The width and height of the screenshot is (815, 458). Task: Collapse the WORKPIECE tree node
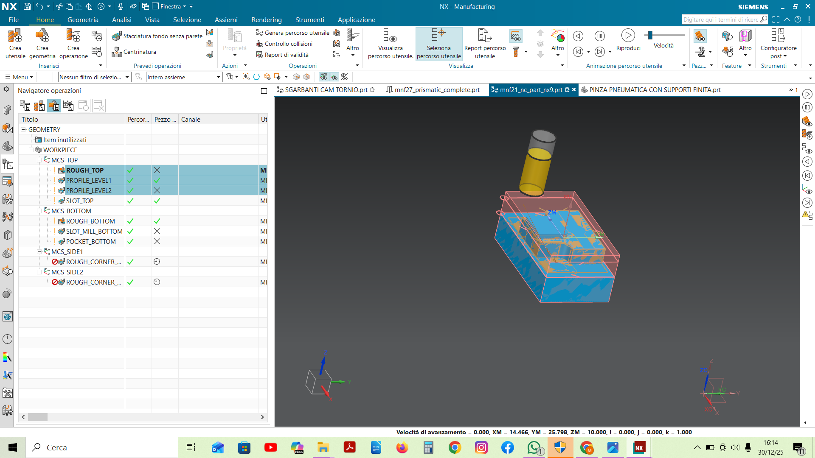click(31, 150)
